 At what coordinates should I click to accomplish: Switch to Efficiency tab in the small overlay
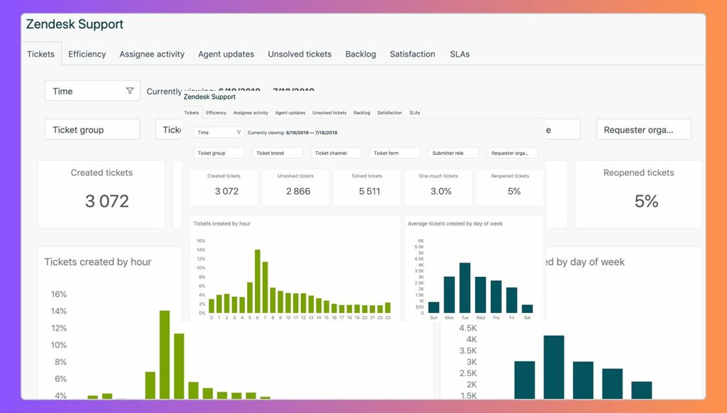click(216, 113)
